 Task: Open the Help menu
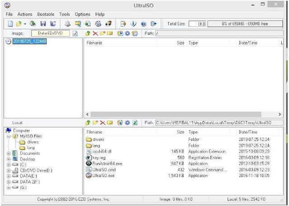point(100,14)
